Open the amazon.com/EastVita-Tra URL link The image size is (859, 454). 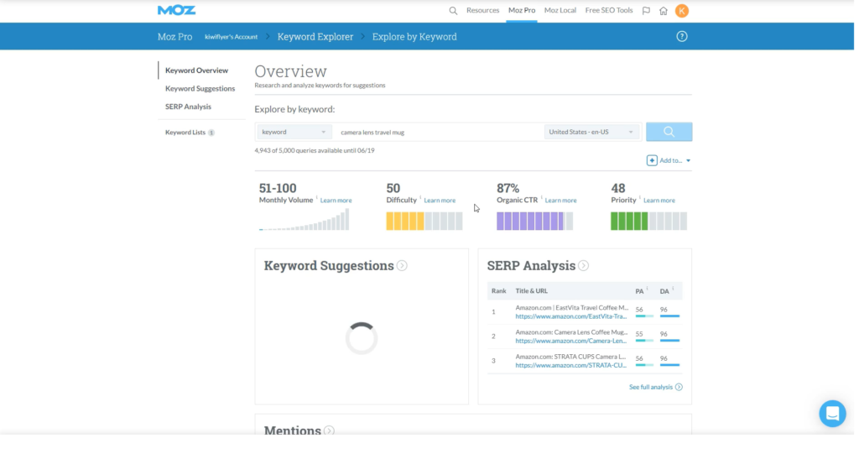(x=570, y=316)
